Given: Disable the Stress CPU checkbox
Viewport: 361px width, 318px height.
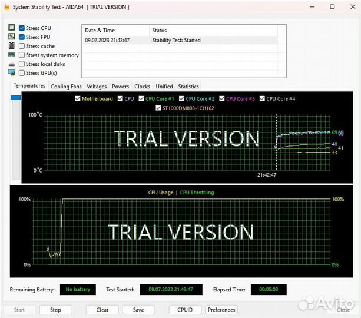Looking at the screenshot, I should (22, 28).
